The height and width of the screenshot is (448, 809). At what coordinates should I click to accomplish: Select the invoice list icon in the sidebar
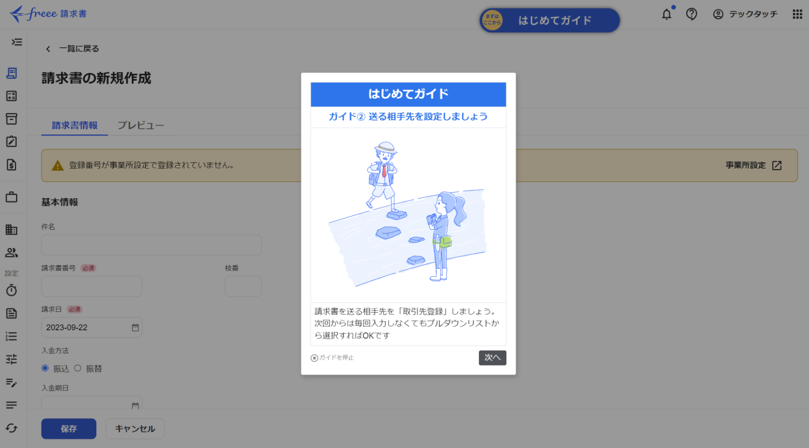(x=11, y=73)
